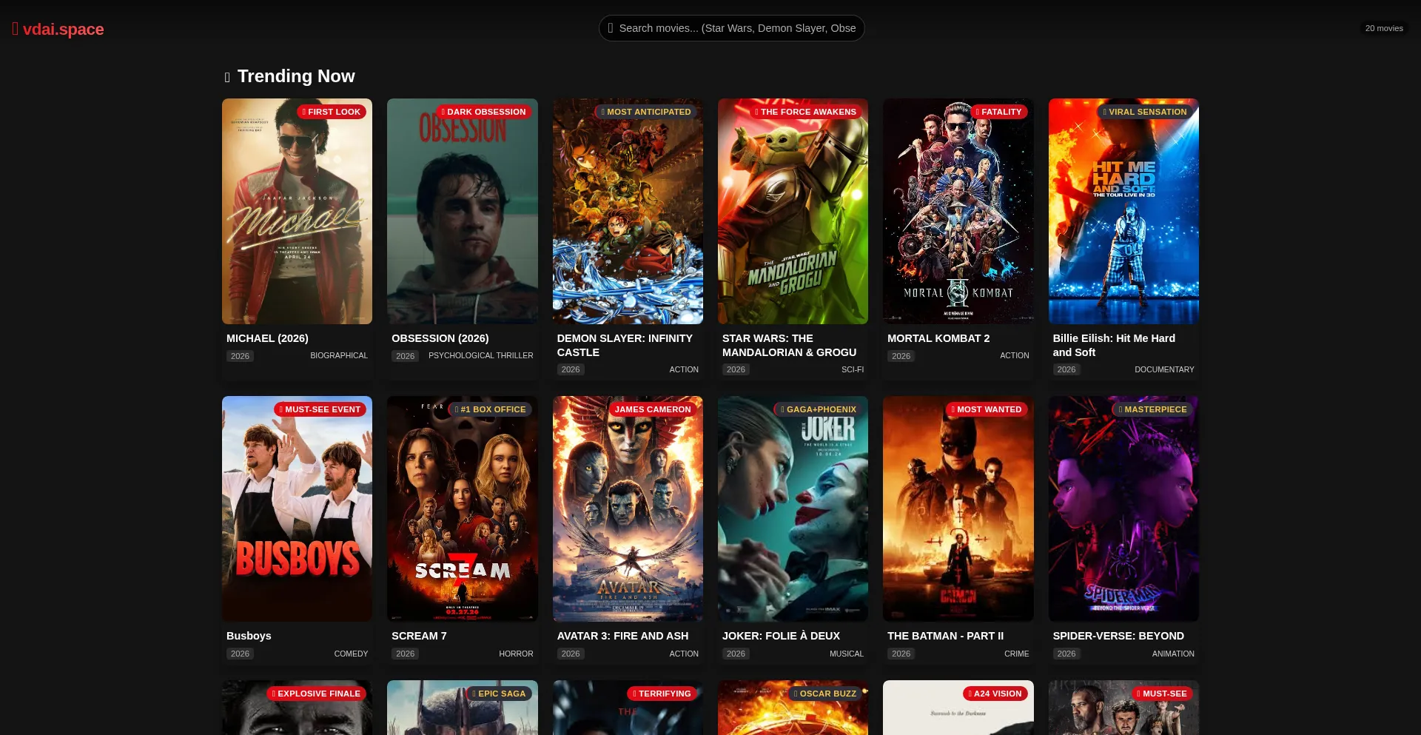Click the MUSICAL genre label under Joker
Image resolution: width=1421 pixels, height=735 pixels.
[x=847, y=654]
